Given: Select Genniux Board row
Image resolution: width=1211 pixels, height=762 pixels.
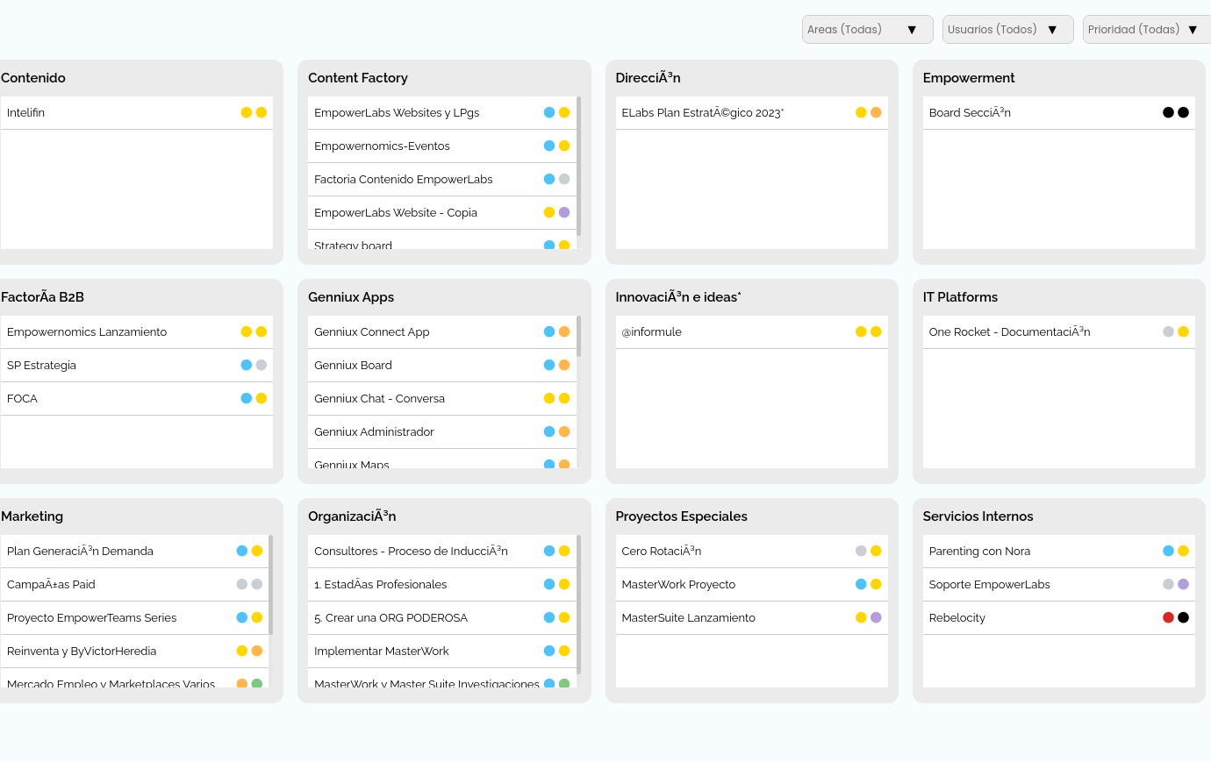Looking at the screenshot, I should tap(442, 365).
